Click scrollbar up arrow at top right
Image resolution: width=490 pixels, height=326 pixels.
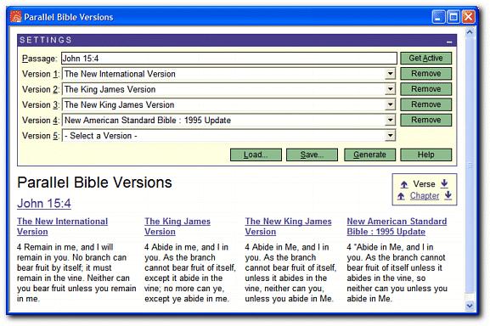(469, 32)
